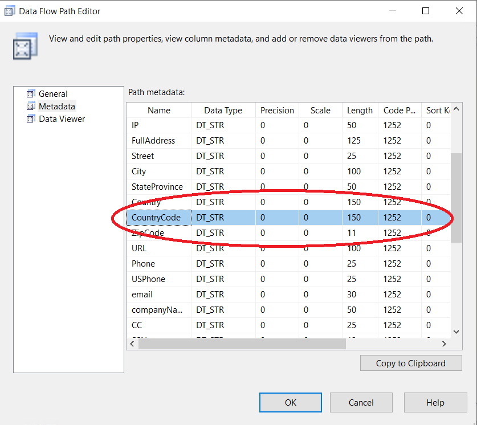Viewport: 477px width, 425px height.
Task: Click the Metadata page icon
Action: point(31,107)
